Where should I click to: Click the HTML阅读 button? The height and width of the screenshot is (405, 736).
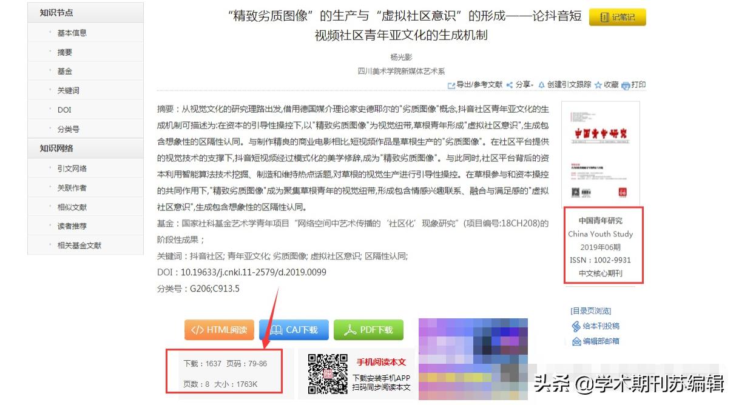point(219,330)
